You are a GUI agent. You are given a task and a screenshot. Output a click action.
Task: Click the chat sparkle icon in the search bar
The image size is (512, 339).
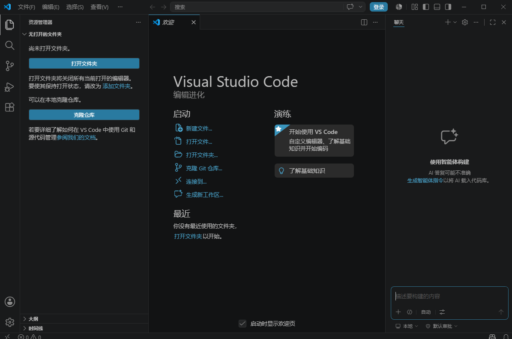pyautogui.click(x=350, y=7)
